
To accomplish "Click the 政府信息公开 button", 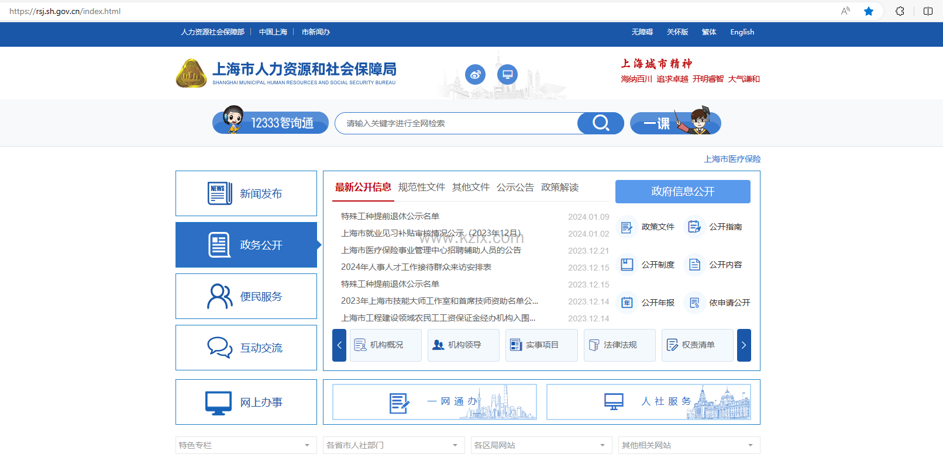I will coord(683,192).
